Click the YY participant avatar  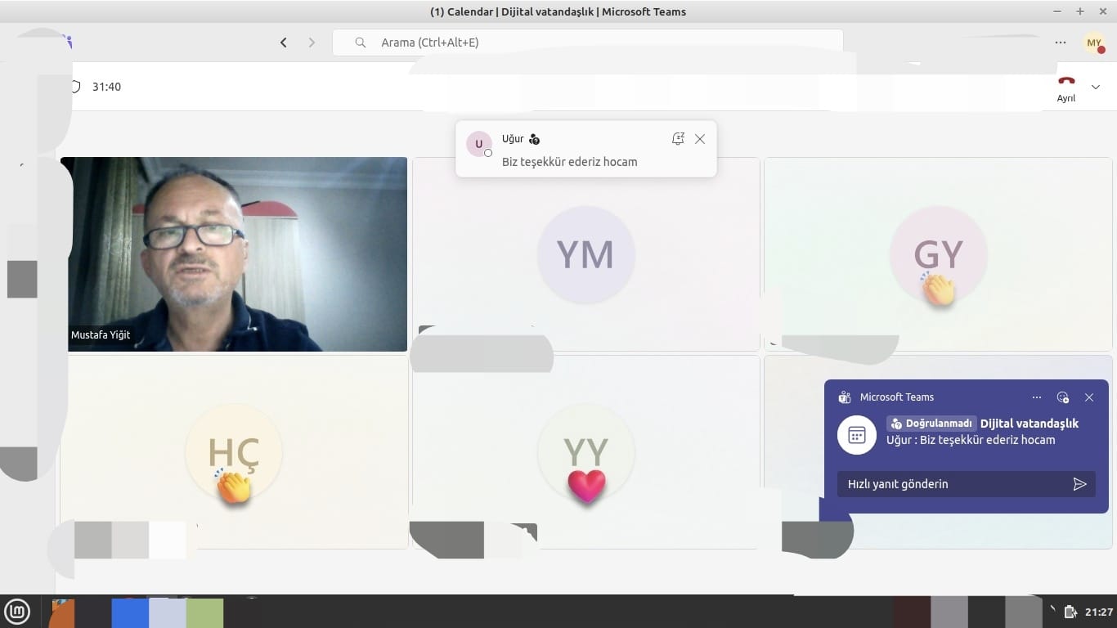pyautogui.click(x=585, y=452)
